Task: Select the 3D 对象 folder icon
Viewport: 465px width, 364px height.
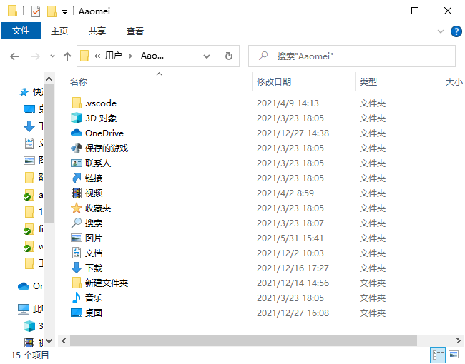Action: point(77,118)
